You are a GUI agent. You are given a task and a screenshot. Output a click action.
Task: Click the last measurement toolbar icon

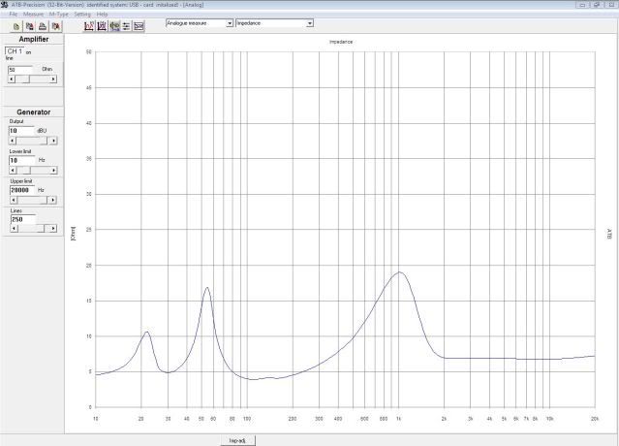139,26
